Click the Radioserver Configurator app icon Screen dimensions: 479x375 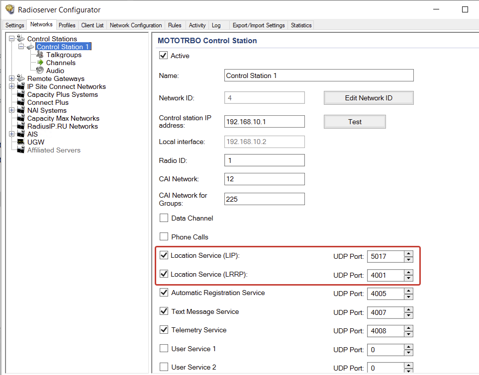click(x=10, y=9)
